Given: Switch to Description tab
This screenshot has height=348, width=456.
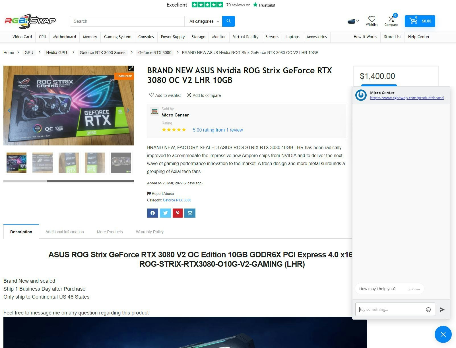Looking at the screenshot, I should pyautogui.click(x=21, y=232).
